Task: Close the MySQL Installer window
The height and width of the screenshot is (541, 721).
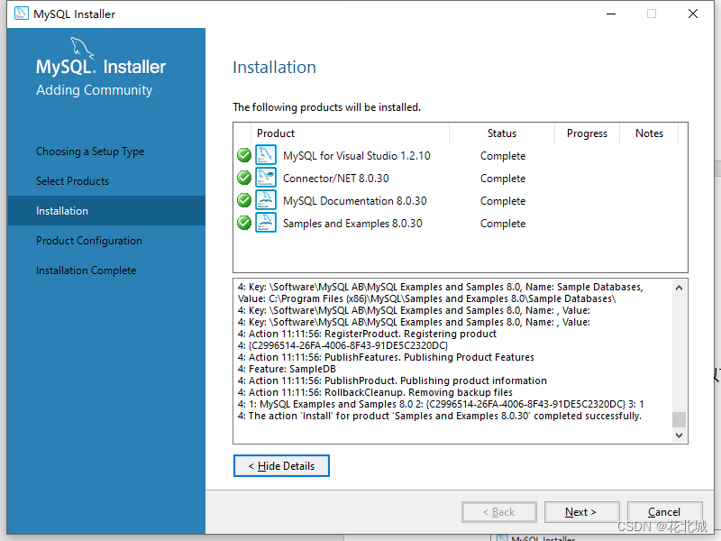Action: pos(693,14)
